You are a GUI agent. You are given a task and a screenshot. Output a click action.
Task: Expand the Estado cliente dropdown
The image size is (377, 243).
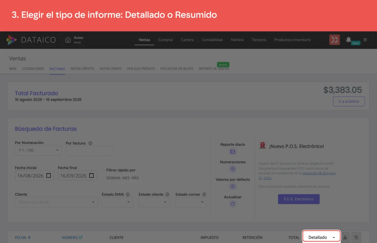tap(154, 202)
